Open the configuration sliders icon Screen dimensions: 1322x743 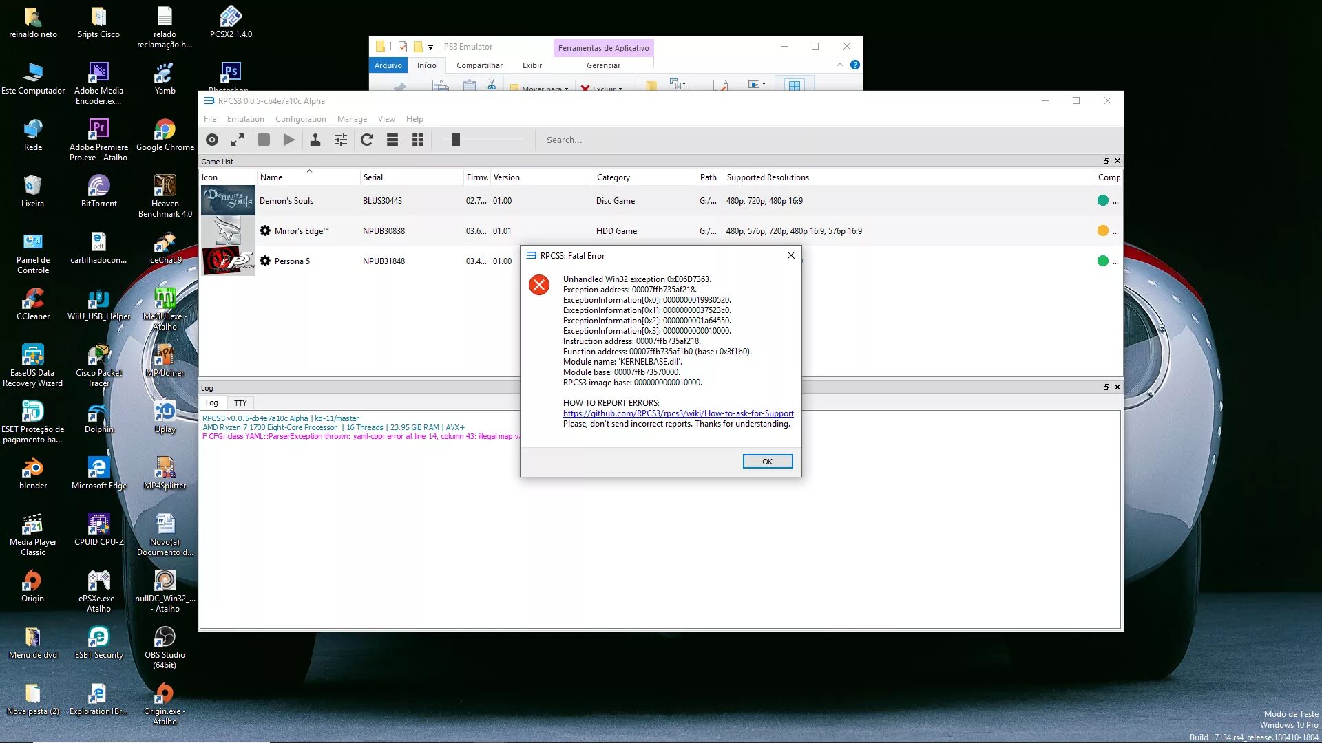pos(341,140)
